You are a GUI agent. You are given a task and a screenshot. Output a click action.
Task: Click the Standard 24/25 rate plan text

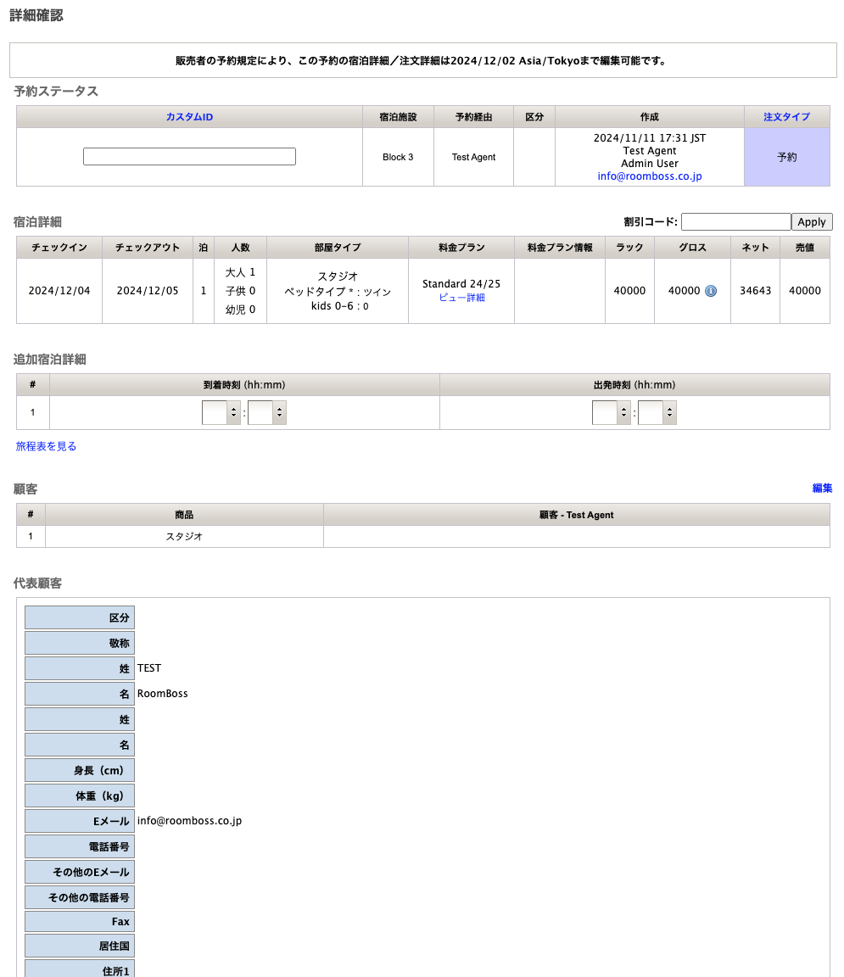click(x=461, y=284)
